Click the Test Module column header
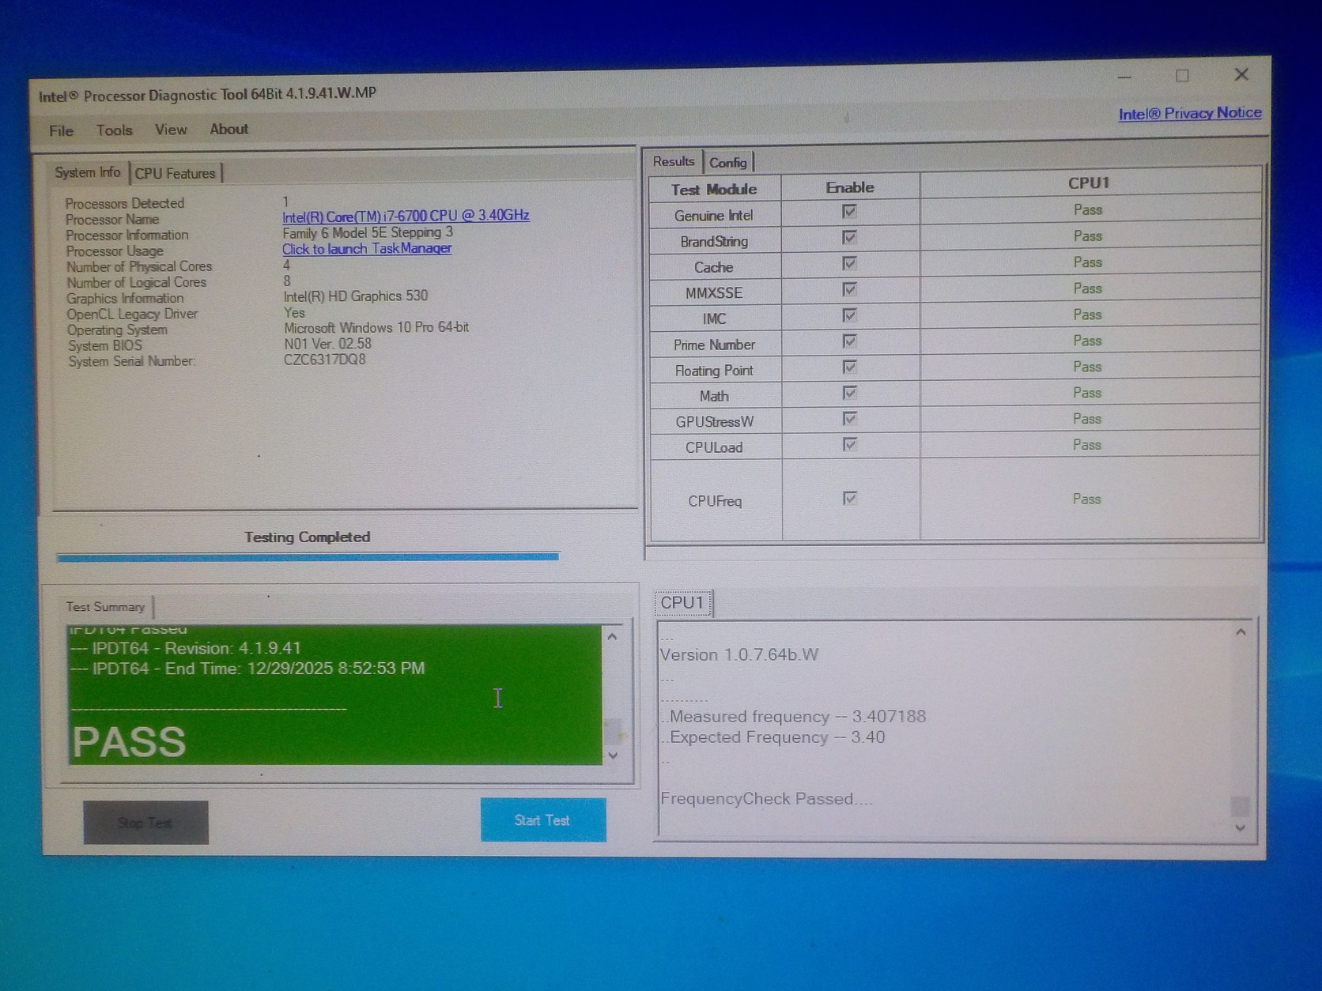Viewport: 1322px width, 991px height. pos(714,190)
